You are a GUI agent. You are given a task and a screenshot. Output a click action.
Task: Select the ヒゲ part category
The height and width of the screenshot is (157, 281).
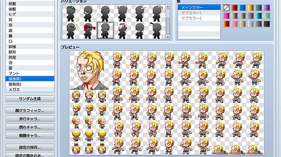coord(30,15)
